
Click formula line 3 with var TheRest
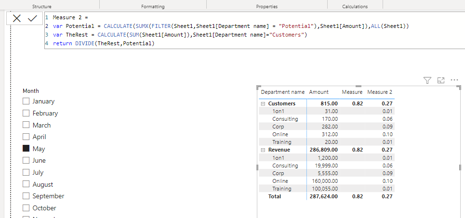pyautogui.click(x=180, y=35)
